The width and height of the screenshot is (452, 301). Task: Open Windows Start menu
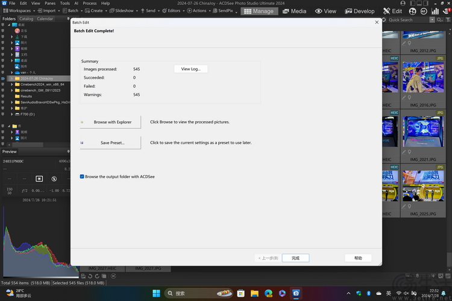[x=156, y=293]
